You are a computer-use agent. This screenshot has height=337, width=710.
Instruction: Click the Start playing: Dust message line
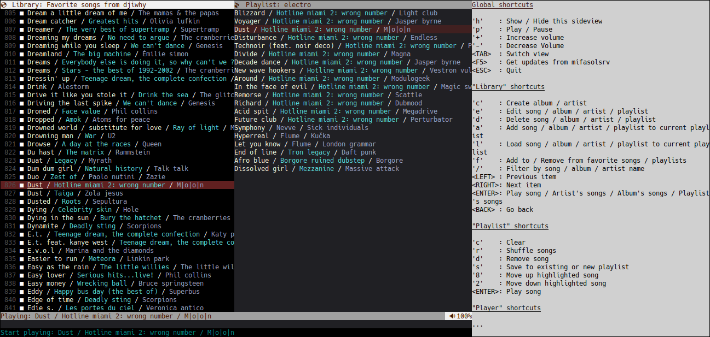pyautogui.click(x=117, y=333)
